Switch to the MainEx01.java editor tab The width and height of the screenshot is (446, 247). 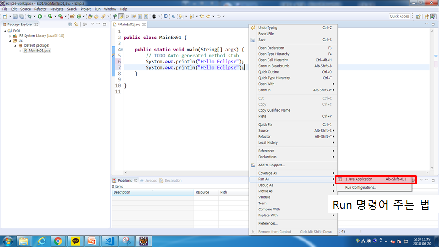(x=129, y=25)
